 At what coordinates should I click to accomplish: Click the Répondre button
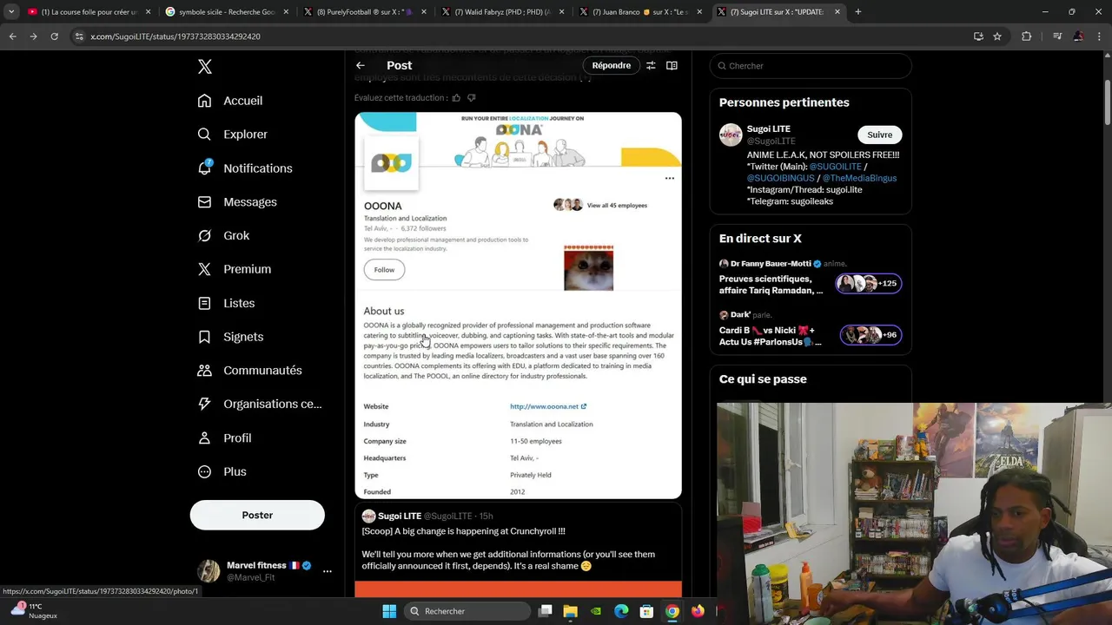click(x=612, y=65)
